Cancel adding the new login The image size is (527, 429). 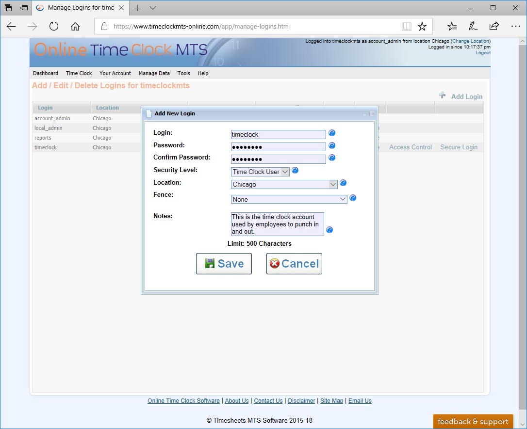(x=294, y=264)
